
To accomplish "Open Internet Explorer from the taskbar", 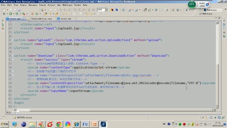I will pyautogui.click(x=77, y=124).
